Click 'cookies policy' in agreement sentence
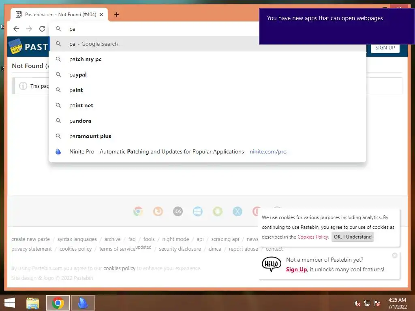 tap(120, 268)
